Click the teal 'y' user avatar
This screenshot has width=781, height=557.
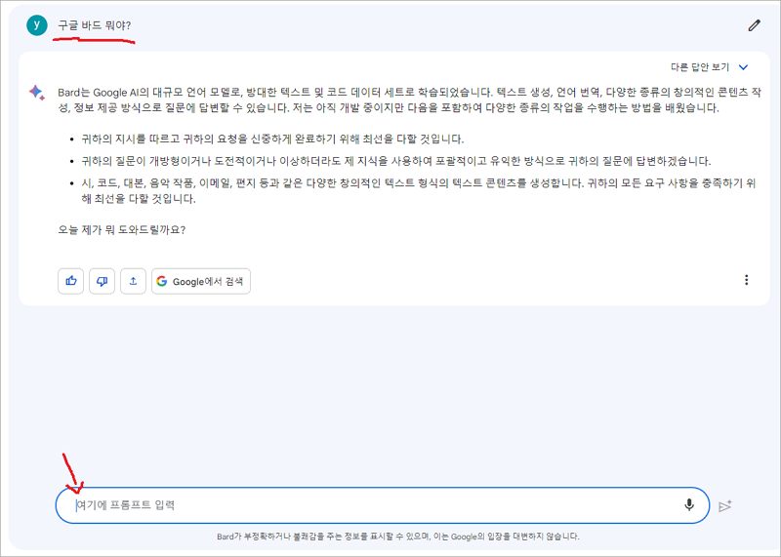(x=37, y=25)
